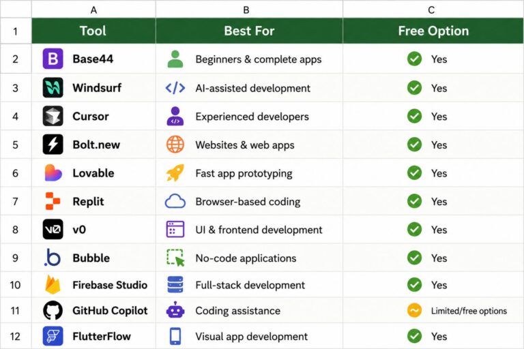This screenshot has width=524, height=349.
Task: Click the "Bubble" tool name
Action: coord(91,258)
